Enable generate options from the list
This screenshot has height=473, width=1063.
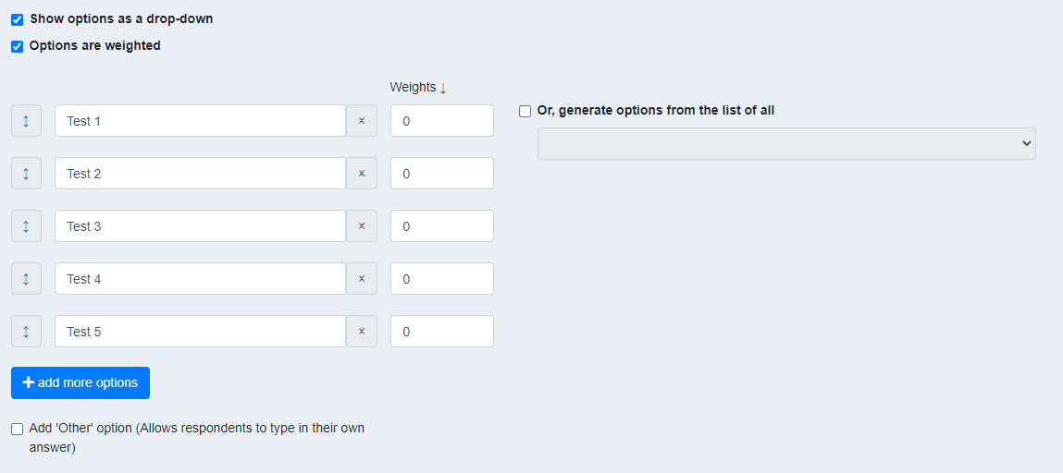[x=525, y=111]
